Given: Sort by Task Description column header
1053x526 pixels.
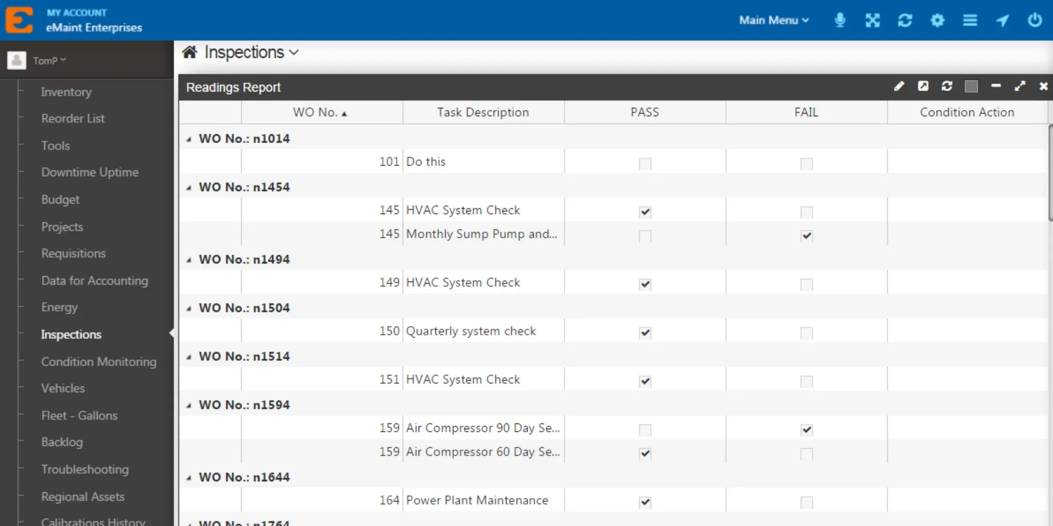Looking at the screenshot, I should [x=483, y=112].
